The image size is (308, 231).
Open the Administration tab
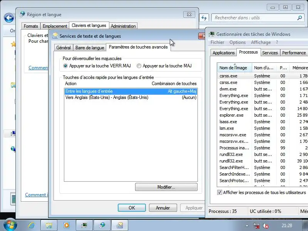(123, 26)
